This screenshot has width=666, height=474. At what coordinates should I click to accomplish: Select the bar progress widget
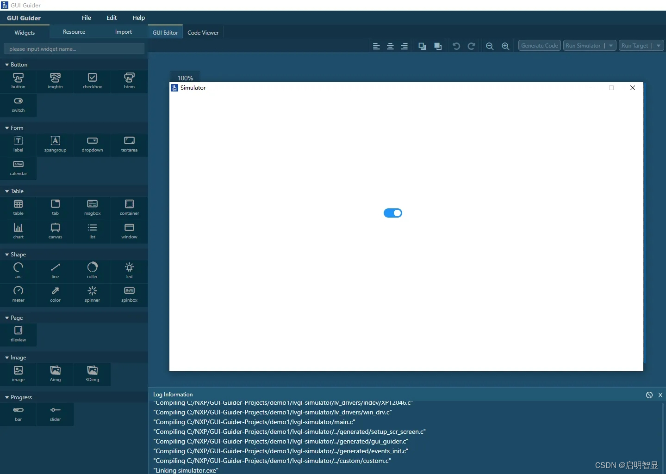pos(19,413)
